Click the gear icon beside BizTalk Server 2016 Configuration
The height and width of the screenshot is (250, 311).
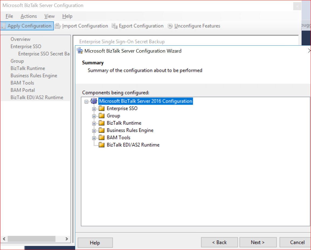(x=94, y=101)
